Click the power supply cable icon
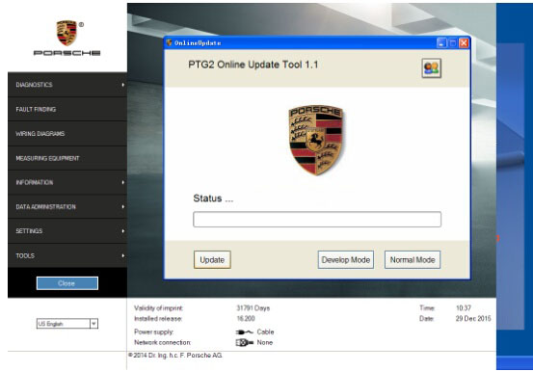533x371 pixels. [x=244, y=331]
